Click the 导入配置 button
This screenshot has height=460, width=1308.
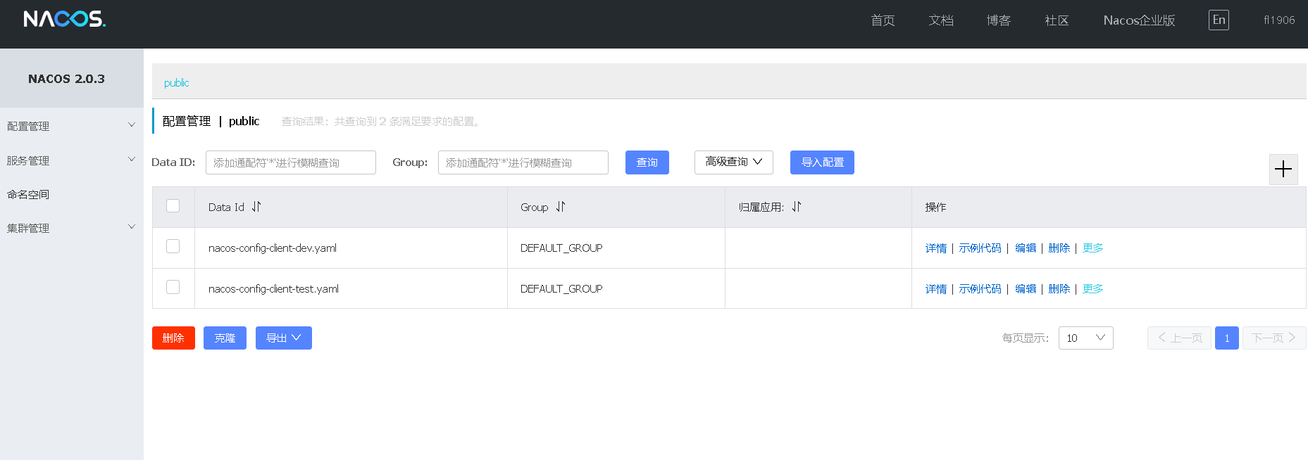point(822,162)
